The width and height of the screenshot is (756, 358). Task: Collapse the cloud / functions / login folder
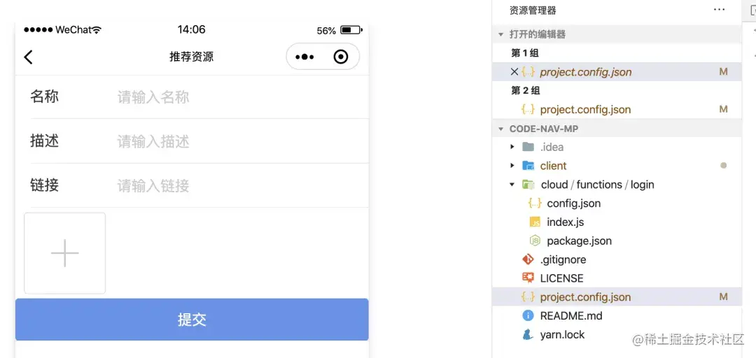coord(512,185)
